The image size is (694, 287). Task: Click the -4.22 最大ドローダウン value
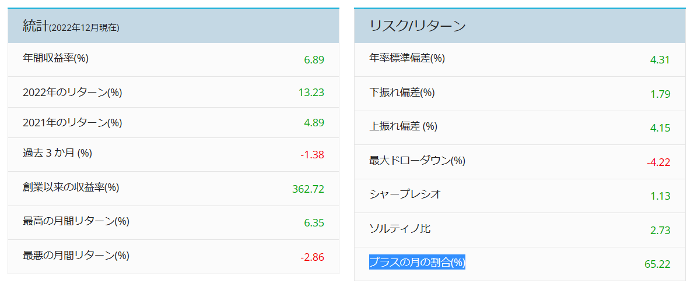658,162
